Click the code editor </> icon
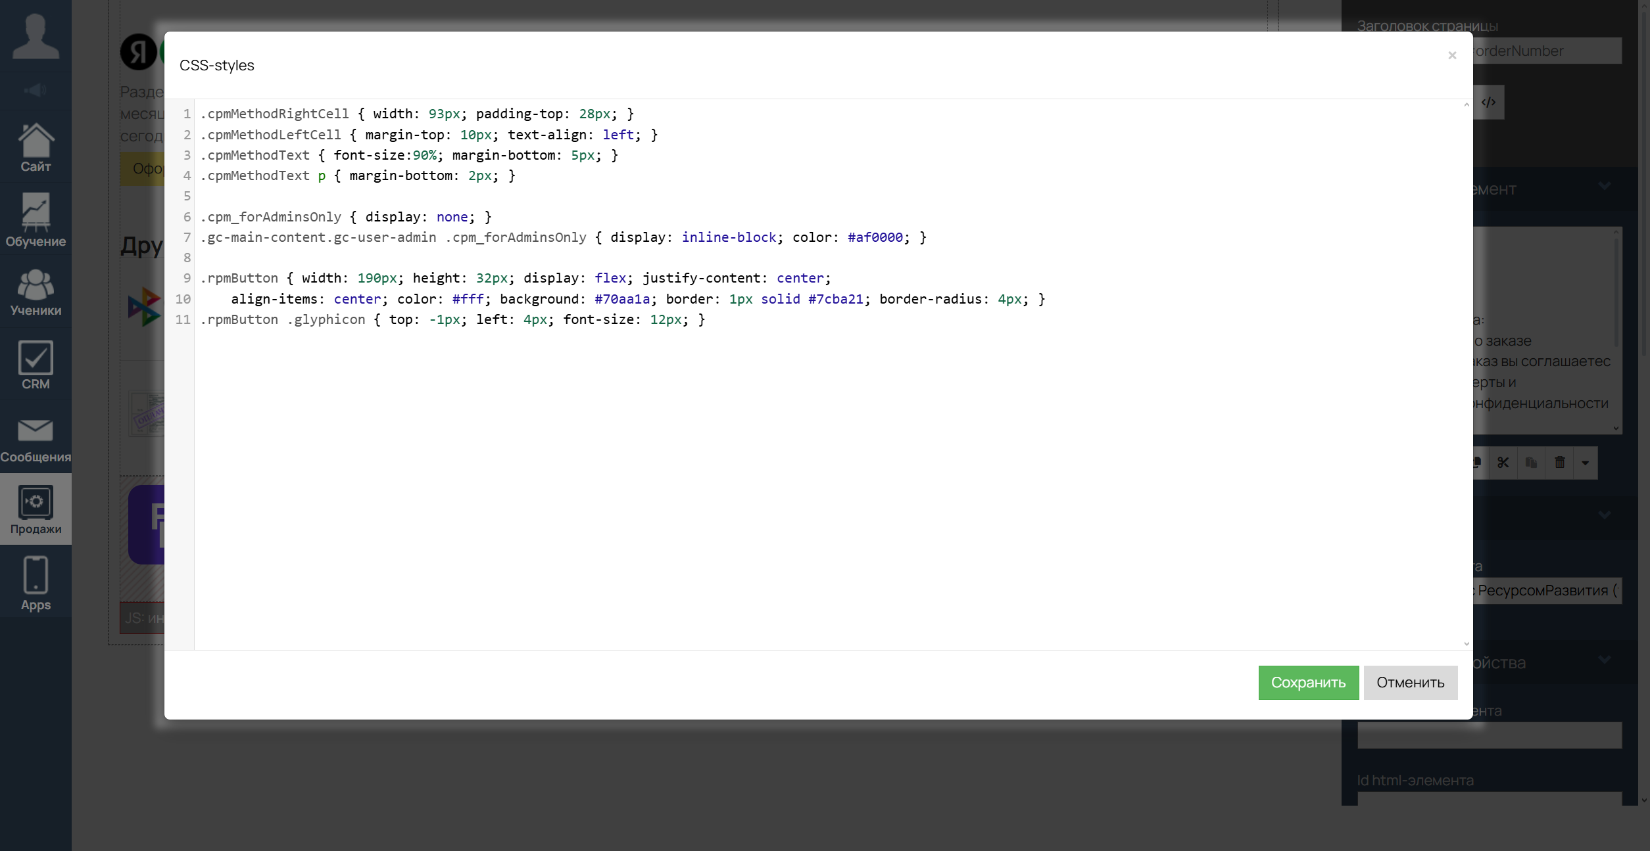 coord(1489,102)
